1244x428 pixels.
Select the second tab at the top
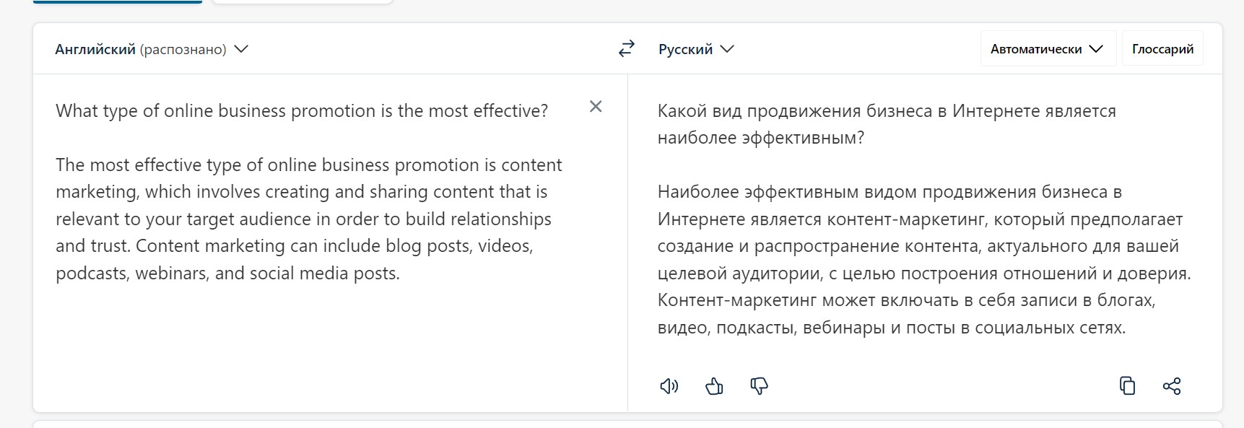tap(302, 1)
